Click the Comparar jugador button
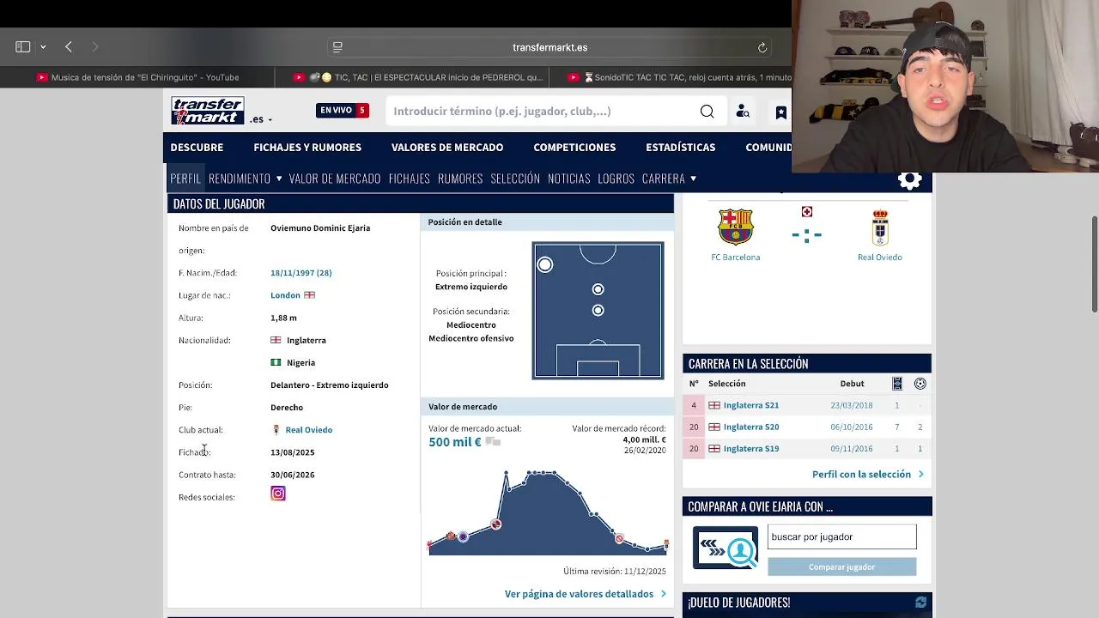The width and height of the screenshot is (1099, 618). pyautogui.click(x=841, y=567)
